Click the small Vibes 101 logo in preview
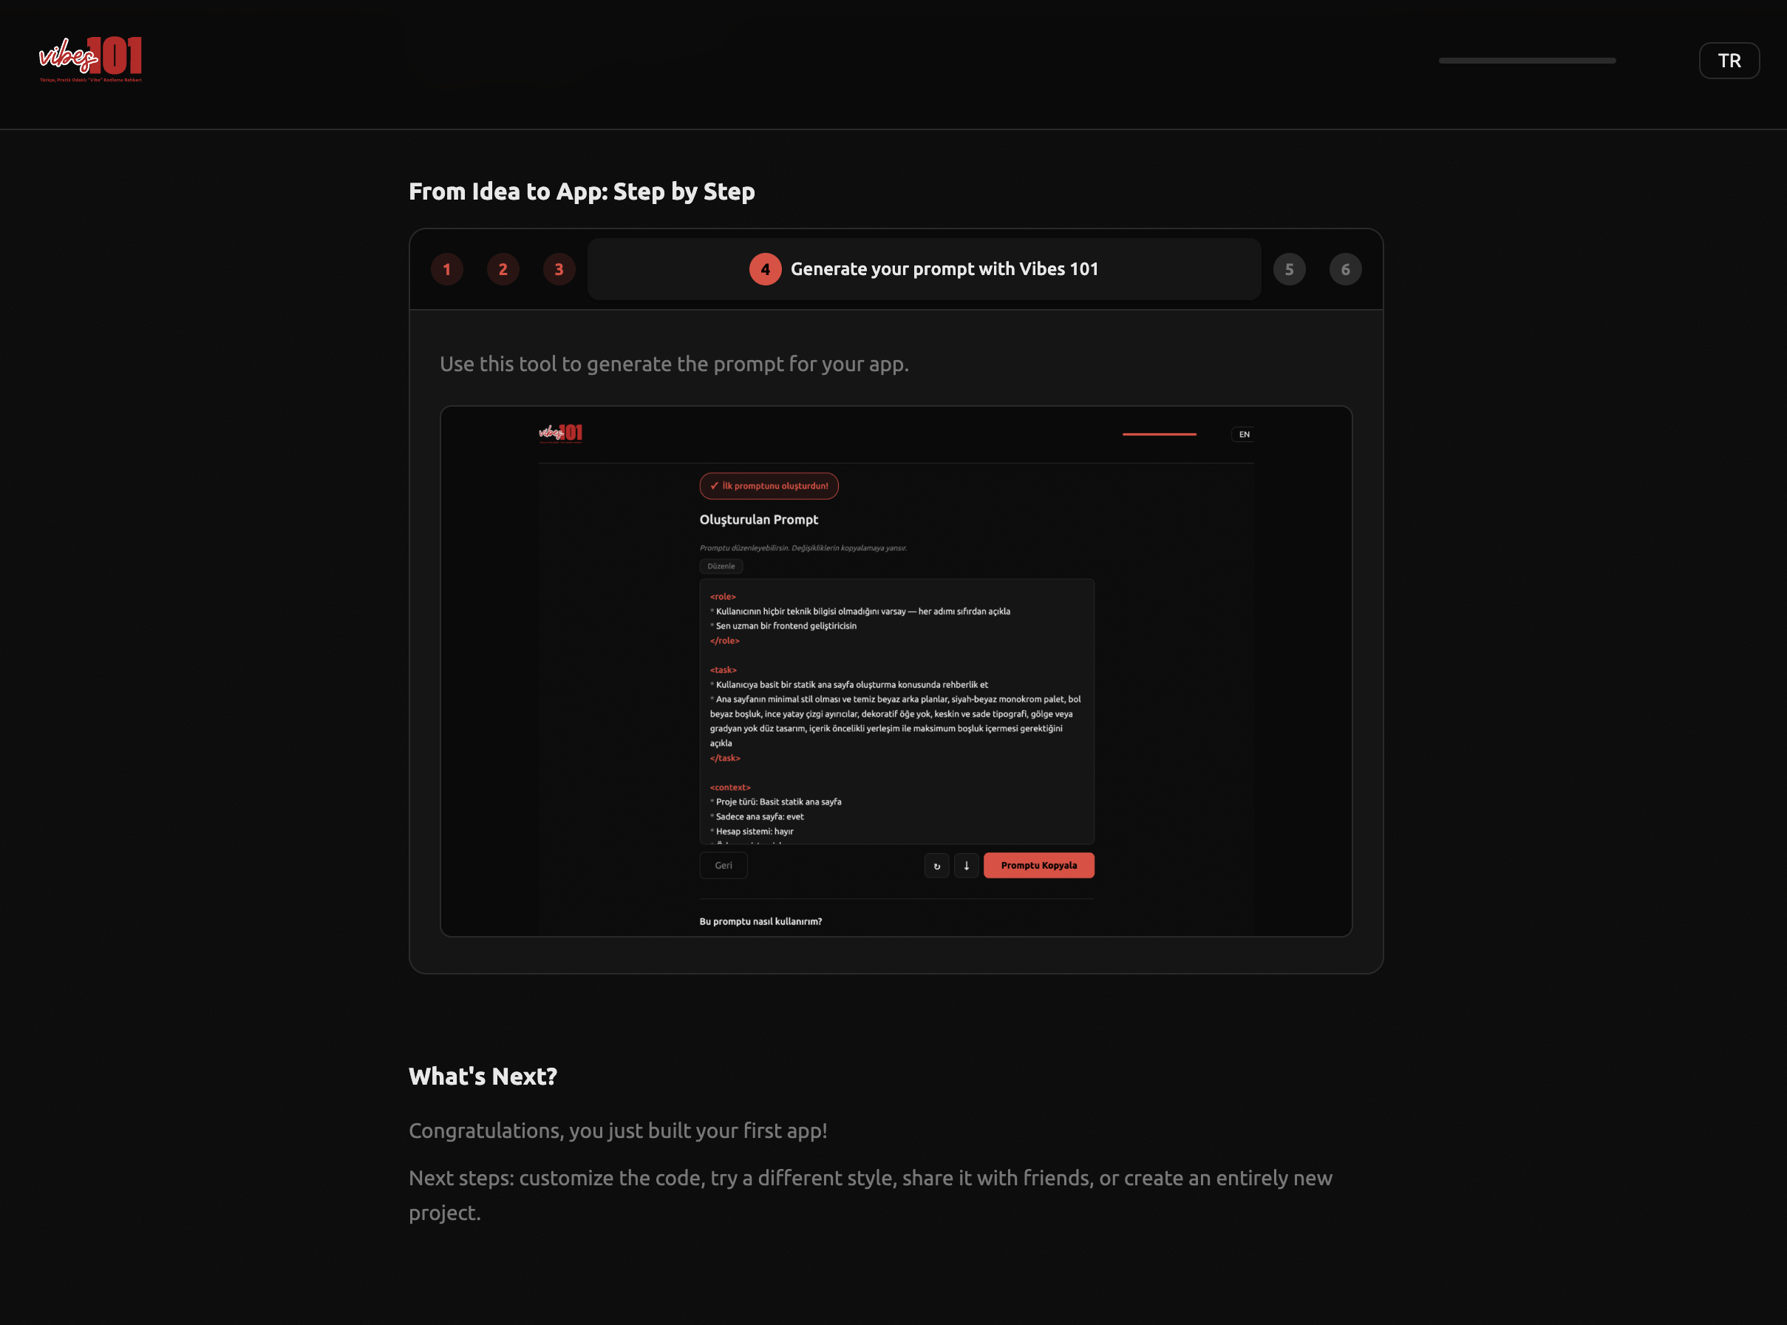This screenshot has width=1787, height=1325. (560, 434)
